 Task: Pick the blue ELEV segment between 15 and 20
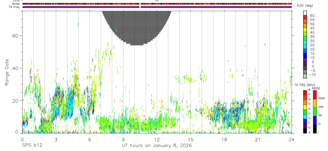[305, 51]
